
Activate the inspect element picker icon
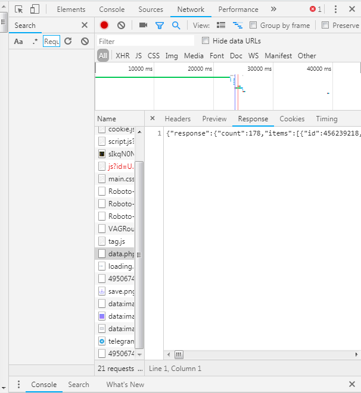[19, 10]
